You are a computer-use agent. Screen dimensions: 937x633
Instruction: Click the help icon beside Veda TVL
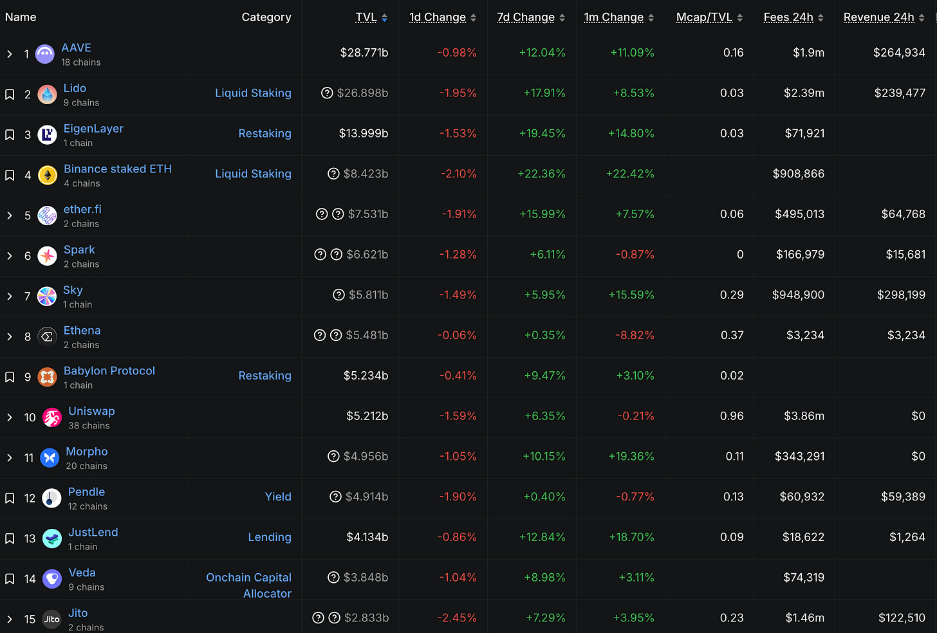tap(333, 578)
